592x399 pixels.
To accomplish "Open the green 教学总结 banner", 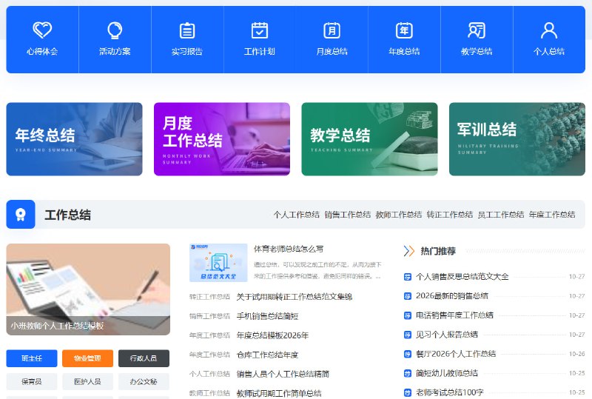I will (369, 139).
